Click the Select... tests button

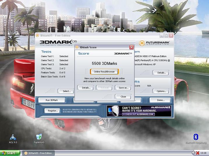click(x=67, y=91)
